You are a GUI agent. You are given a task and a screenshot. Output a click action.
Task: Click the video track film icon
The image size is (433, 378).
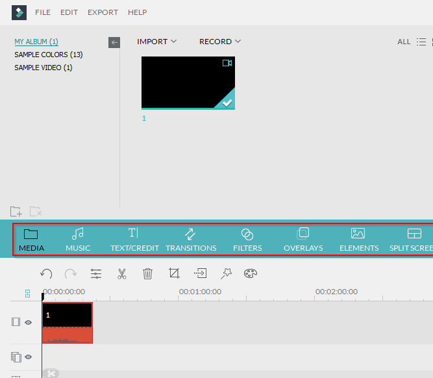pos(16,322)
